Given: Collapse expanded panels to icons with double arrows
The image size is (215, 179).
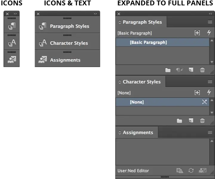Looking at the screenshot, I should [210, 14].
